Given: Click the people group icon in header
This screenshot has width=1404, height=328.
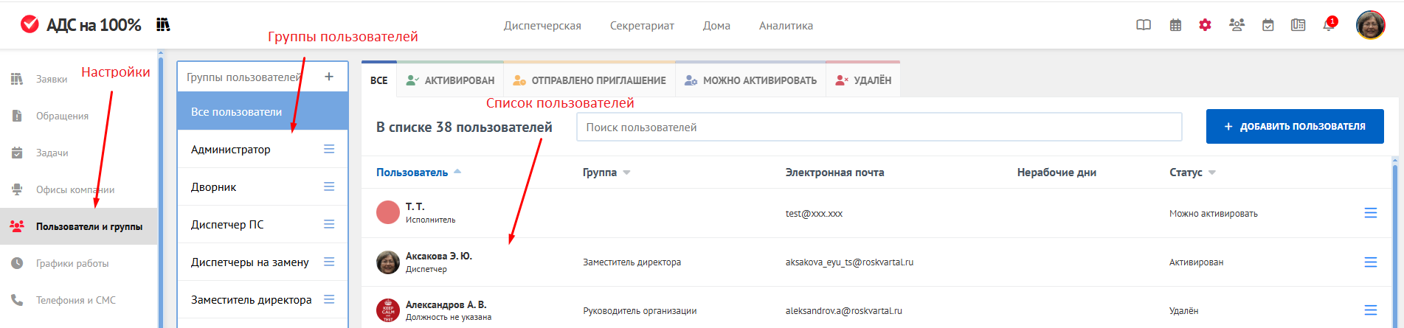Looking at the screenshot, I should tap(1237, 25).
